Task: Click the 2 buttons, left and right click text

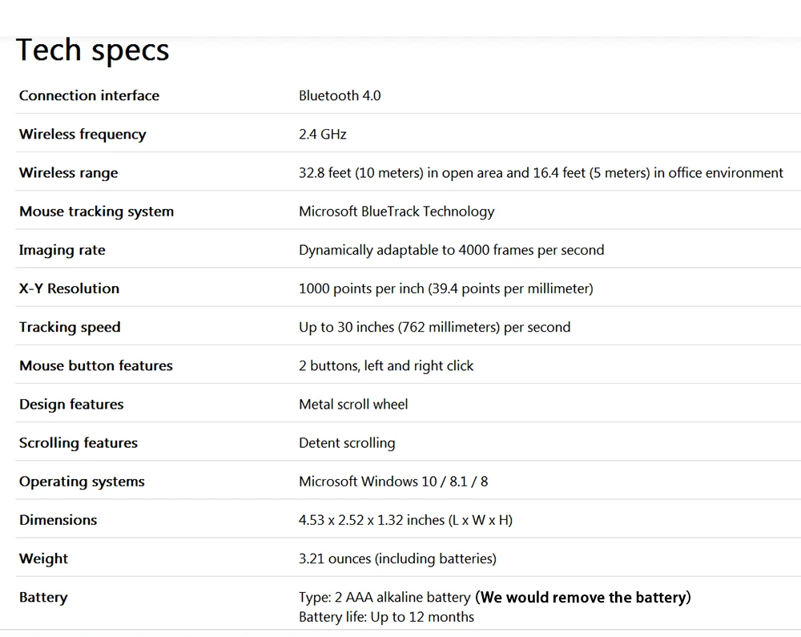Action: pyautogui.click(x=386, y=365)
